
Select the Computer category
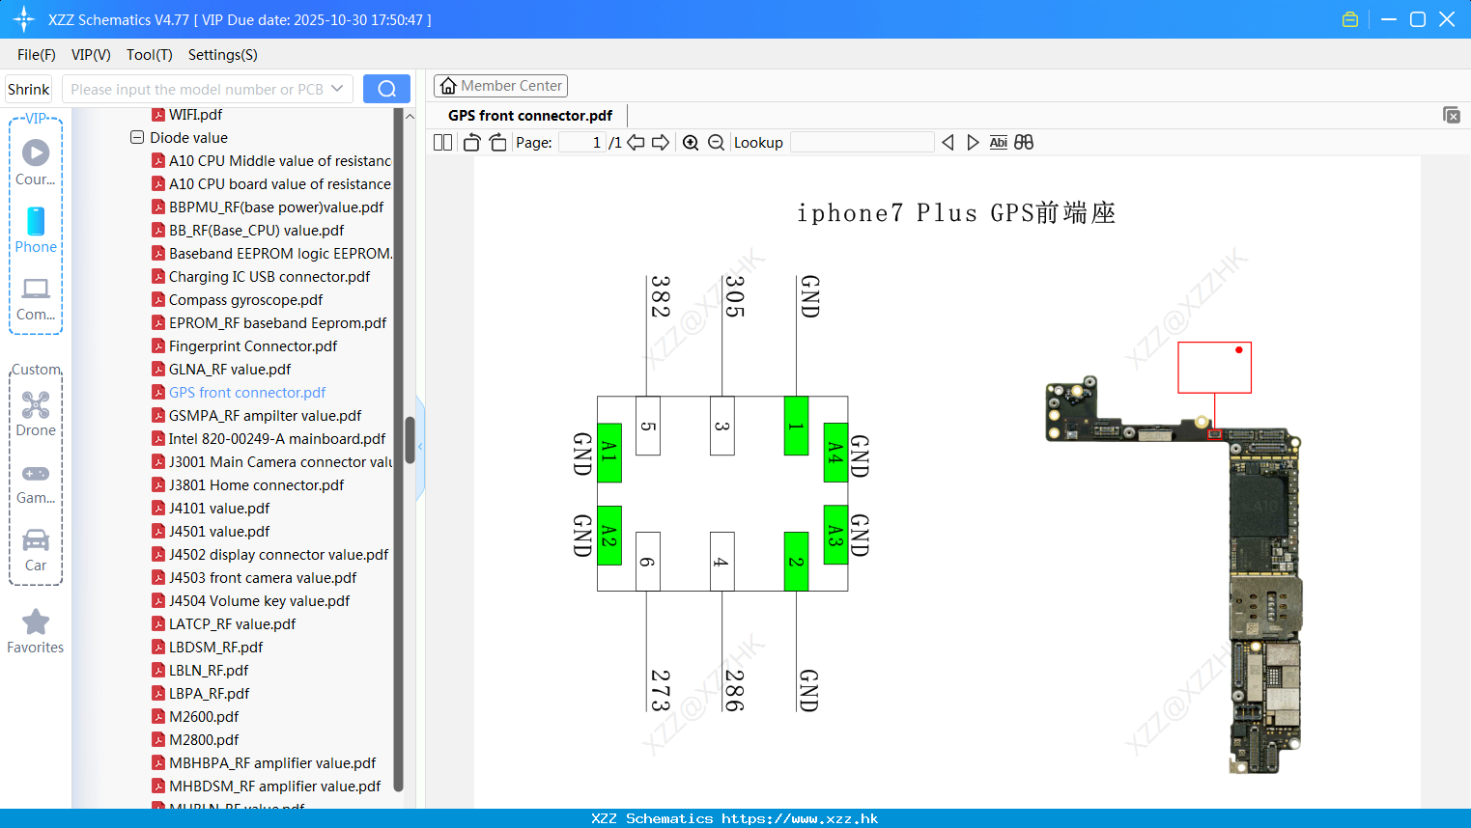point(36,299)
